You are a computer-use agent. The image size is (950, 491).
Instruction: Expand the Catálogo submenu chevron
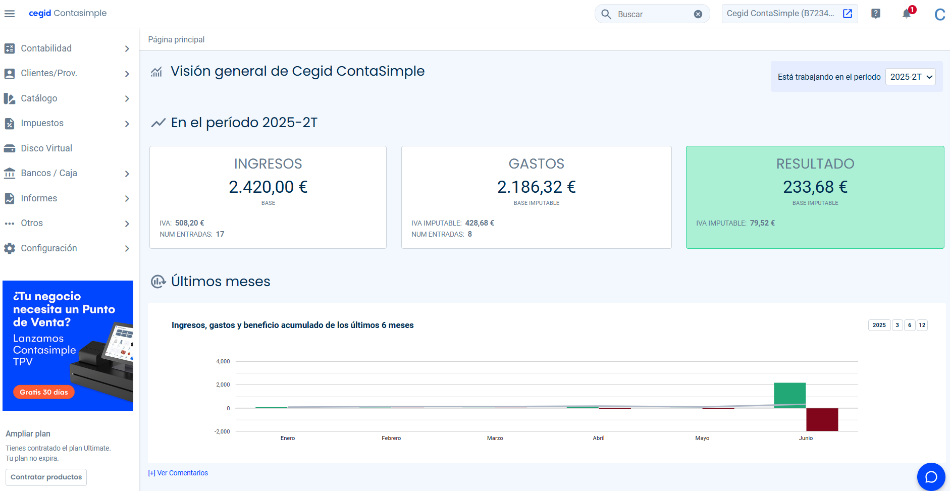[127, 98]
